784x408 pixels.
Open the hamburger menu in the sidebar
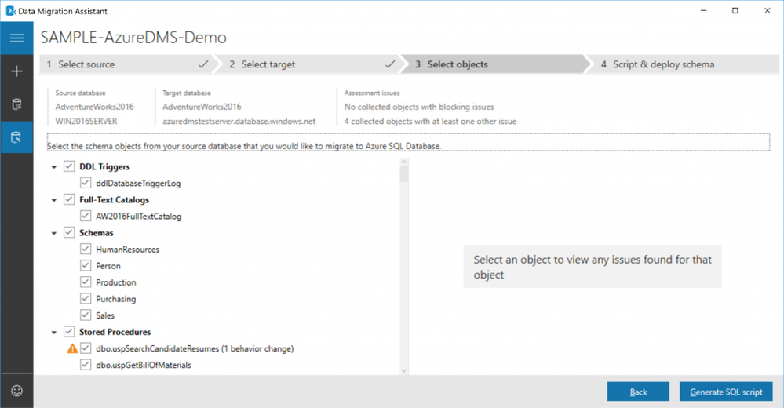(16, 38)
